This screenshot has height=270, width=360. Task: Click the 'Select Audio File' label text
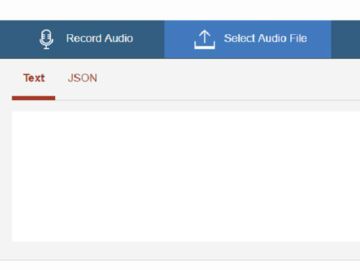pos(265,38)
